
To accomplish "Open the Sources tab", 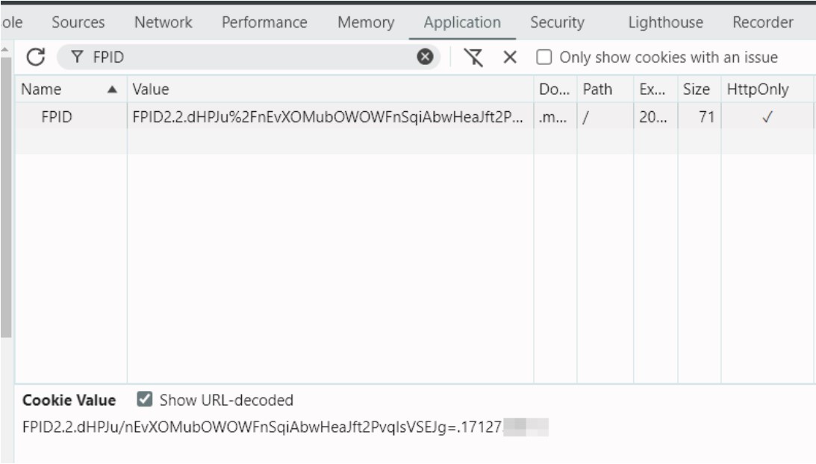I will tap(78, 22).
